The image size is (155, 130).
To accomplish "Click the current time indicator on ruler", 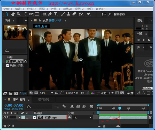I will pyautogui.click(x=120, y=109).
